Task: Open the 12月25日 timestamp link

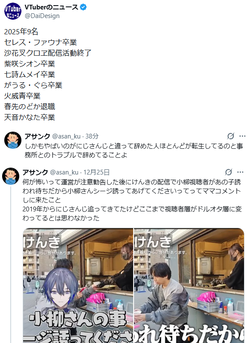Action: (x=96, y=172)
